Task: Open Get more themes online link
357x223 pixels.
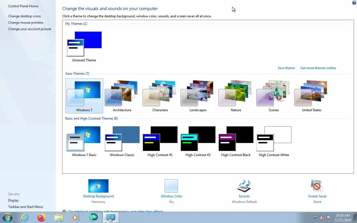Action: coord(318,68)
